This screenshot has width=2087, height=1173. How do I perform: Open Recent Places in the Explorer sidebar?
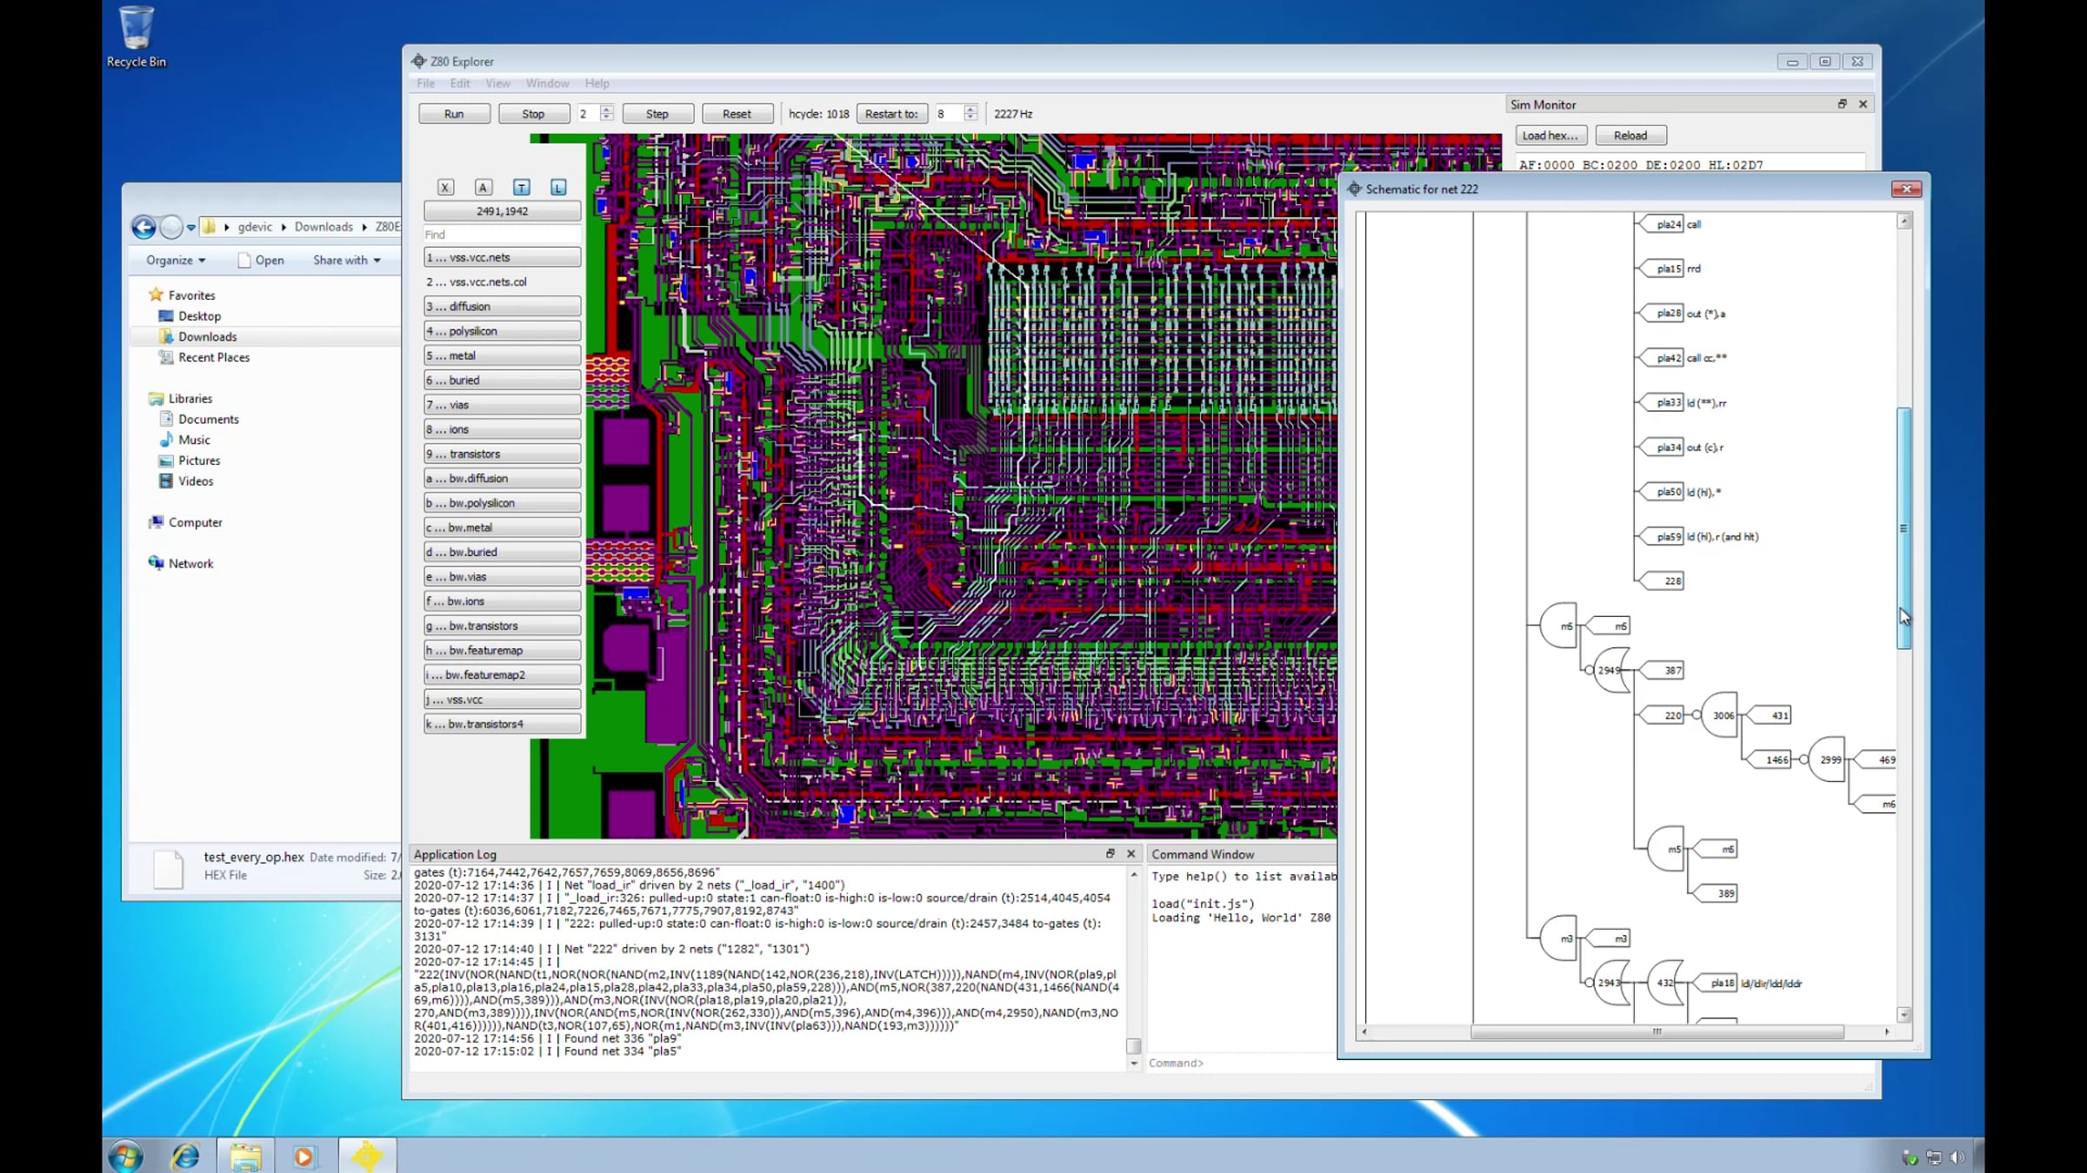[214, 357]
